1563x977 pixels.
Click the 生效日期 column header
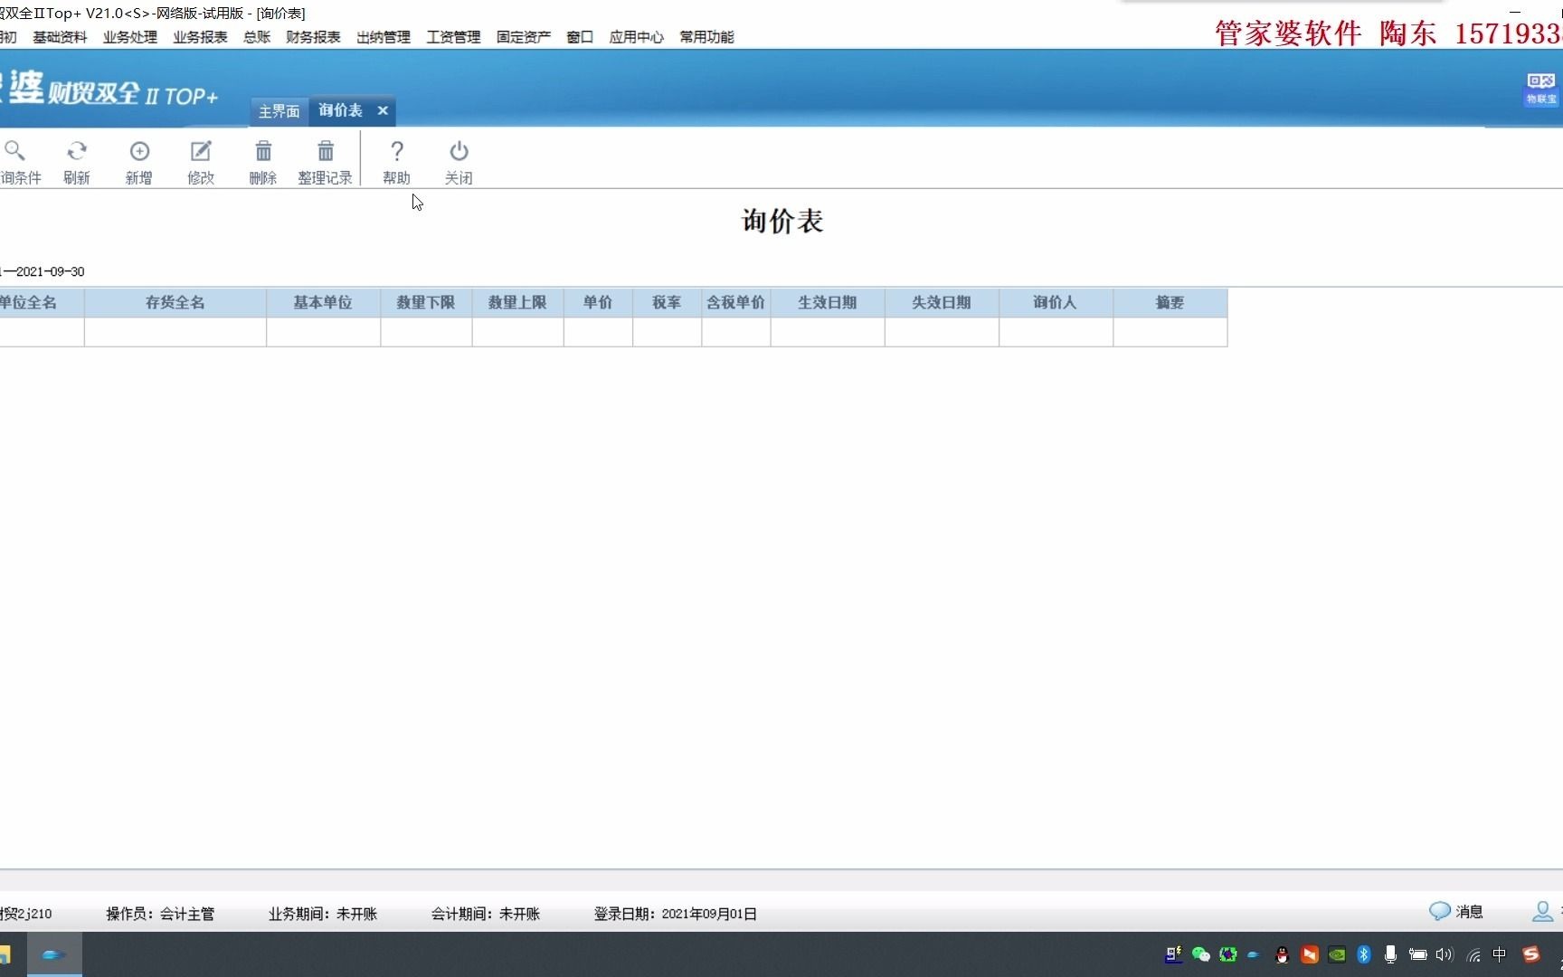coord(828,303)
